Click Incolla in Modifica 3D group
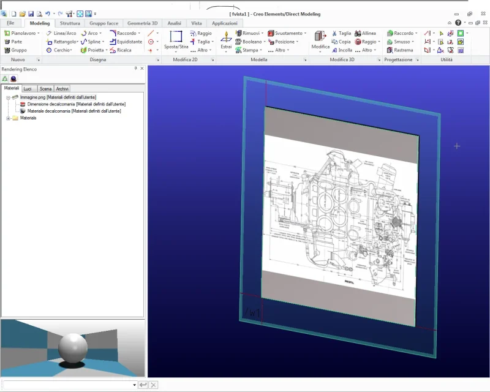 (x=342, y=50)
